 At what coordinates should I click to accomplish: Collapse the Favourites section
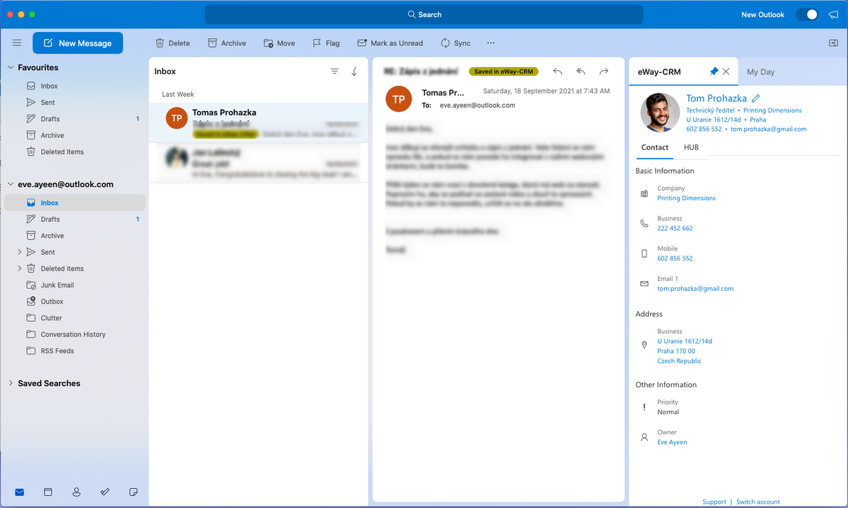pyautogui.click(x=11, y=68)
